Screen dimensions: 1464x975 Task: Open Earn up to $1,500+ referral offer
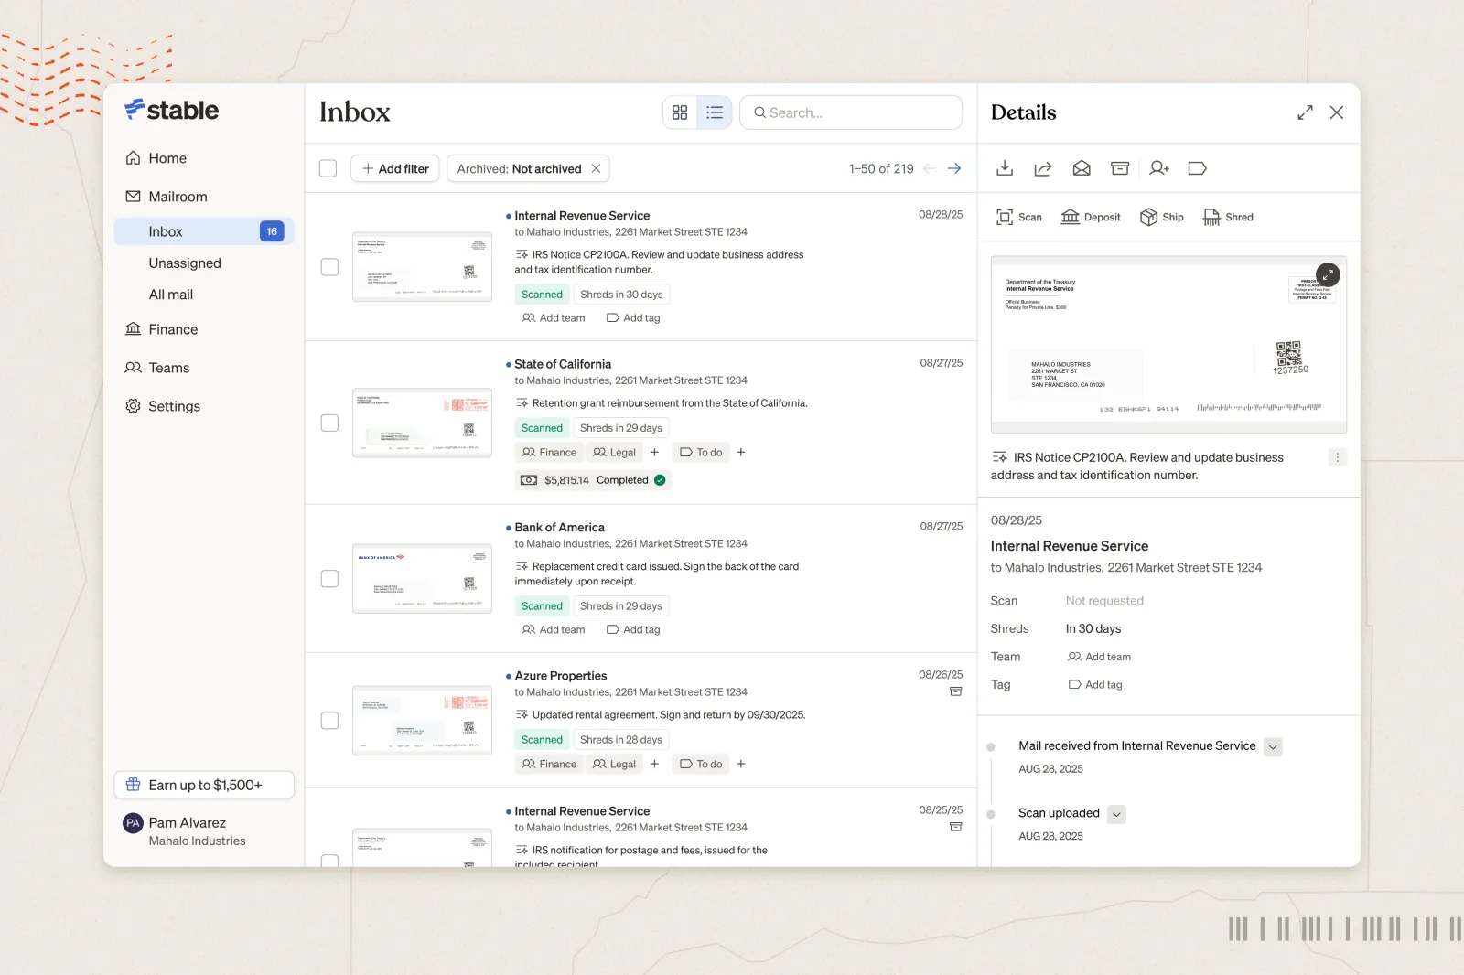click(x=203, y=785)
